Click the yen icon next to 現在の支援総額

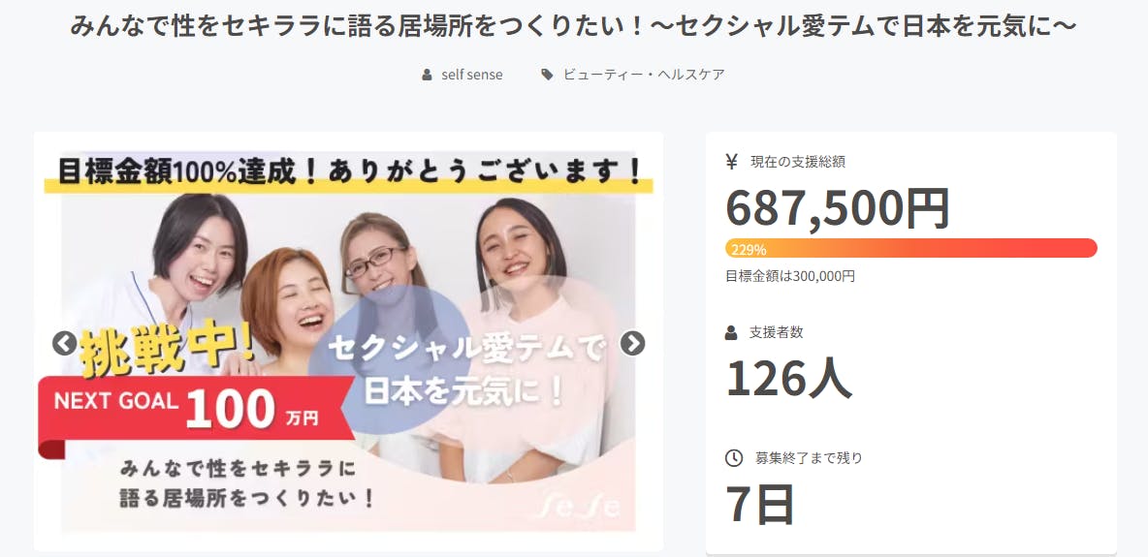(x=731, y=162)
